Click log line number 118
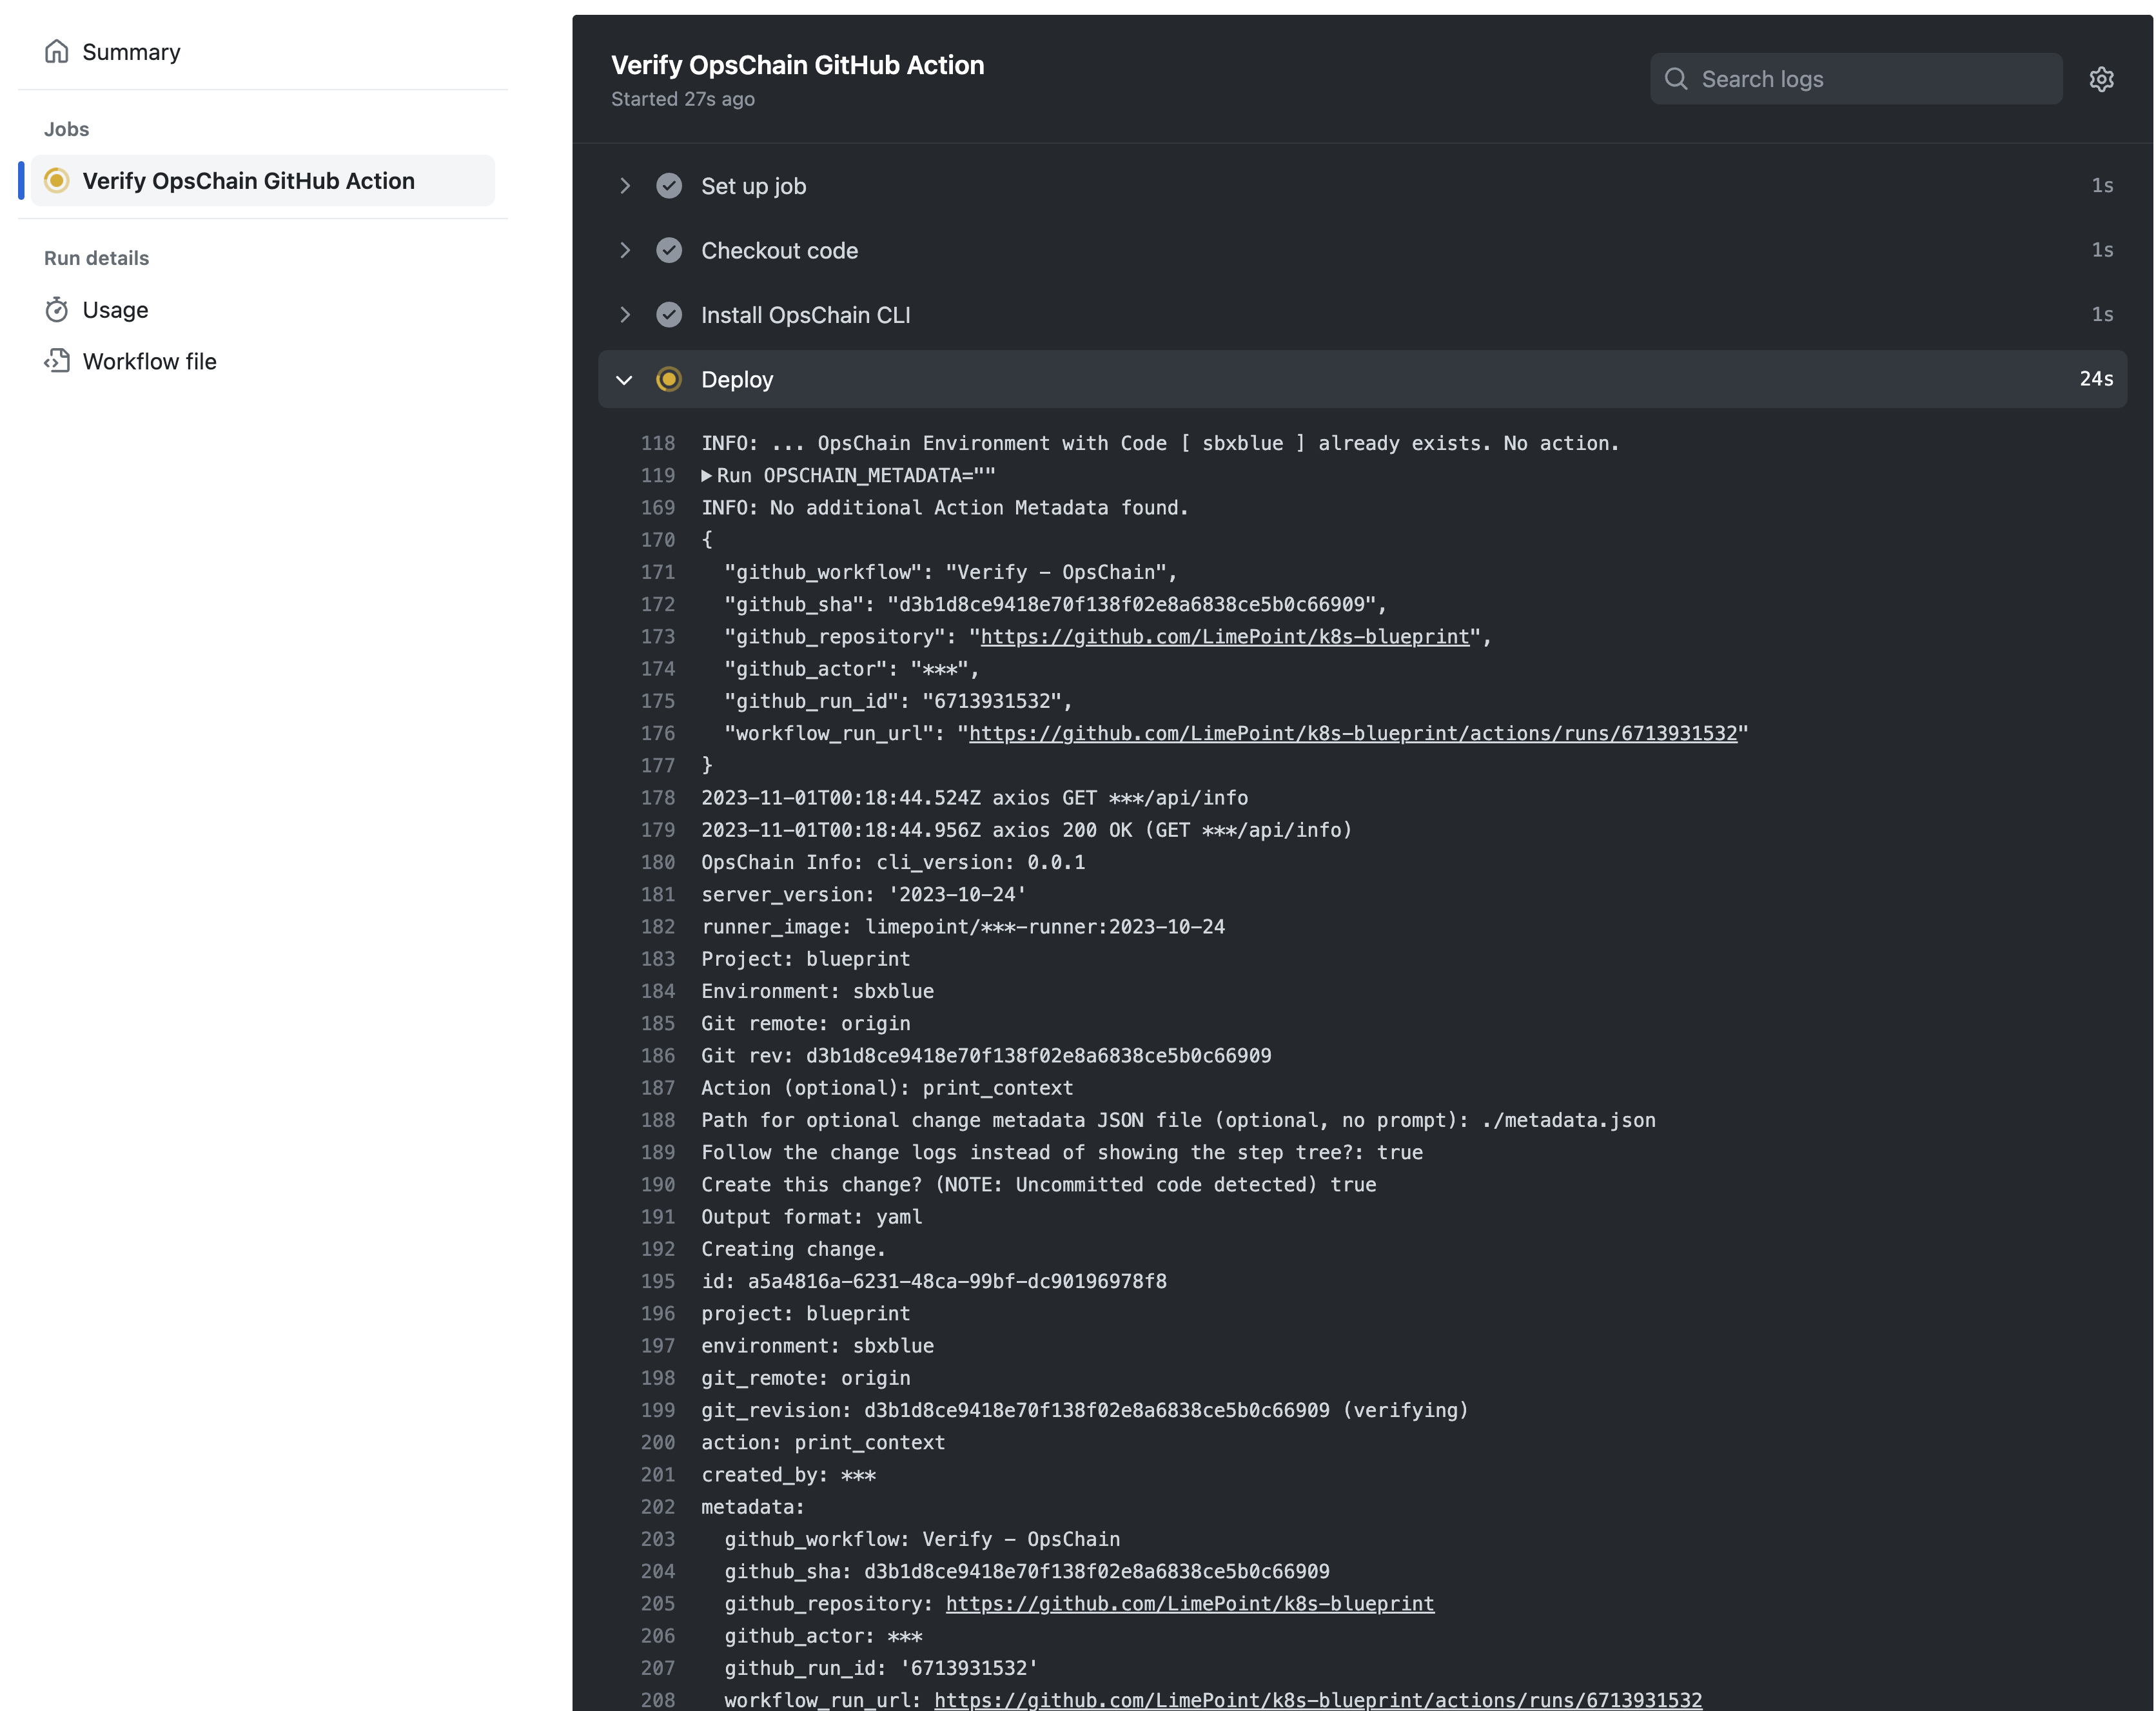Screen dimensions: 2156x1711 658,443
